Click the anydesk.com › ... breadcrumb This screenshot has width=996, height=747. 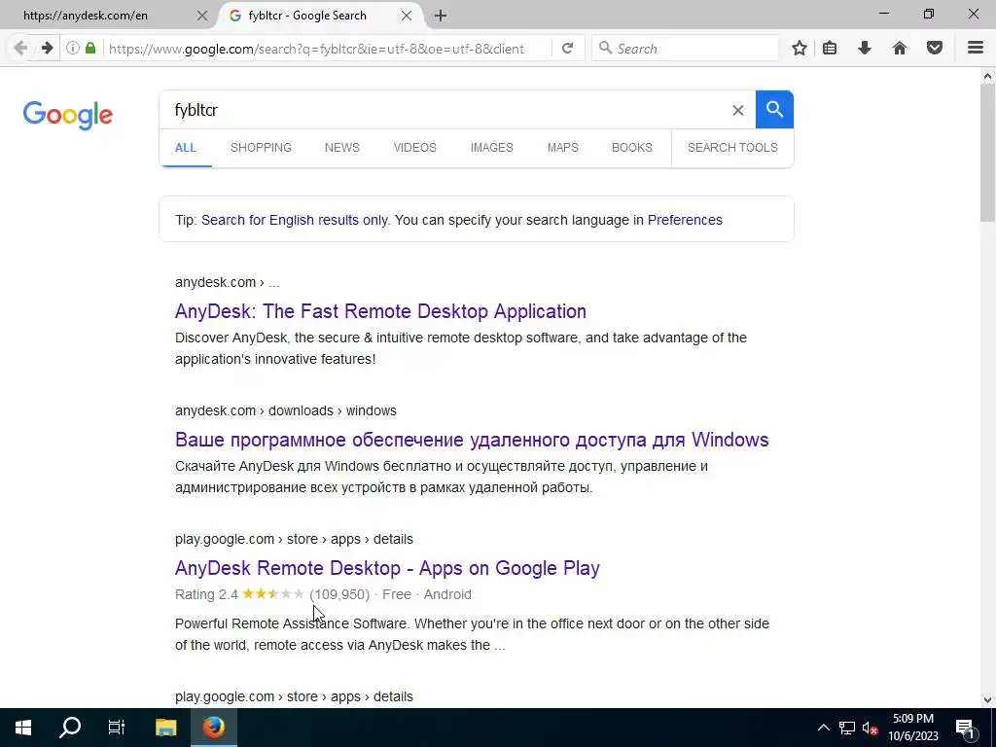click(228, 282)
